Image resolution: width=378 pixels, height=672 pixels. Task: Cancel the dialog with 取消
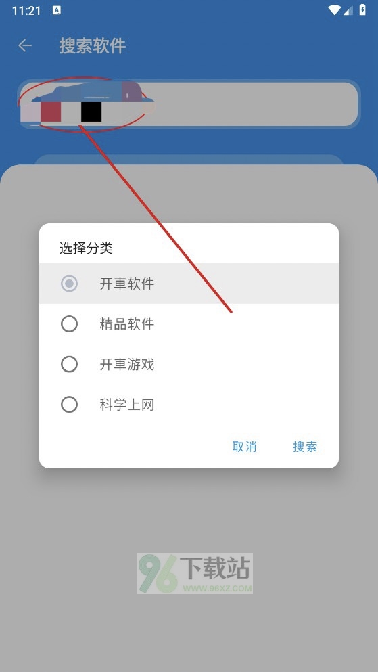pos(244,446)
